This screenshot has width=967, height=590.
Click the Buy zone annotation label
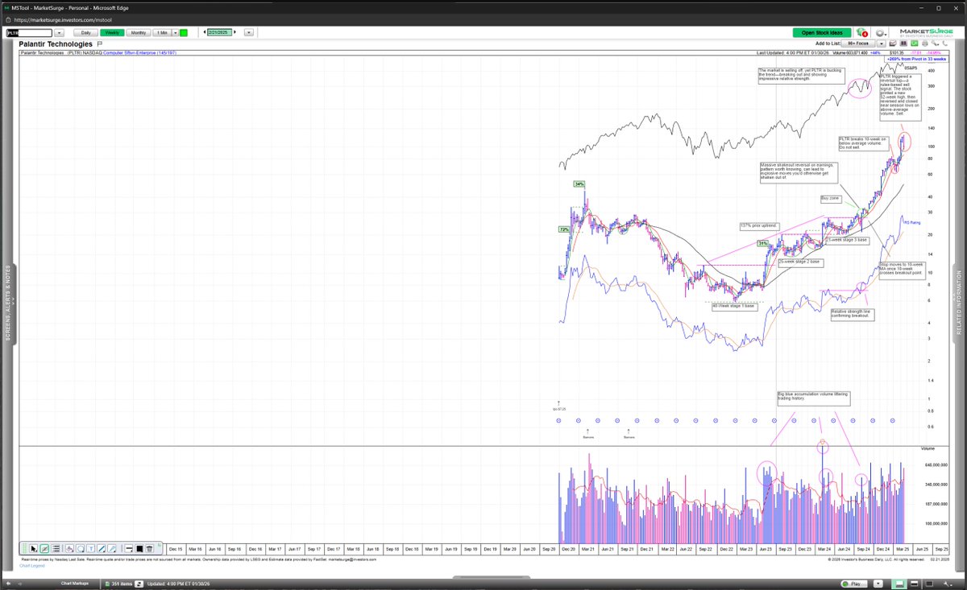coord(830,197)
